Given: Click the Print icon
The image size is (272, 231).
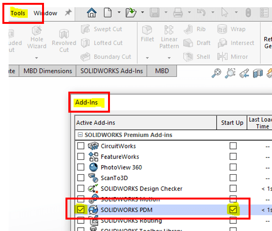Looking at the screenshot, I should pos(178,12).
